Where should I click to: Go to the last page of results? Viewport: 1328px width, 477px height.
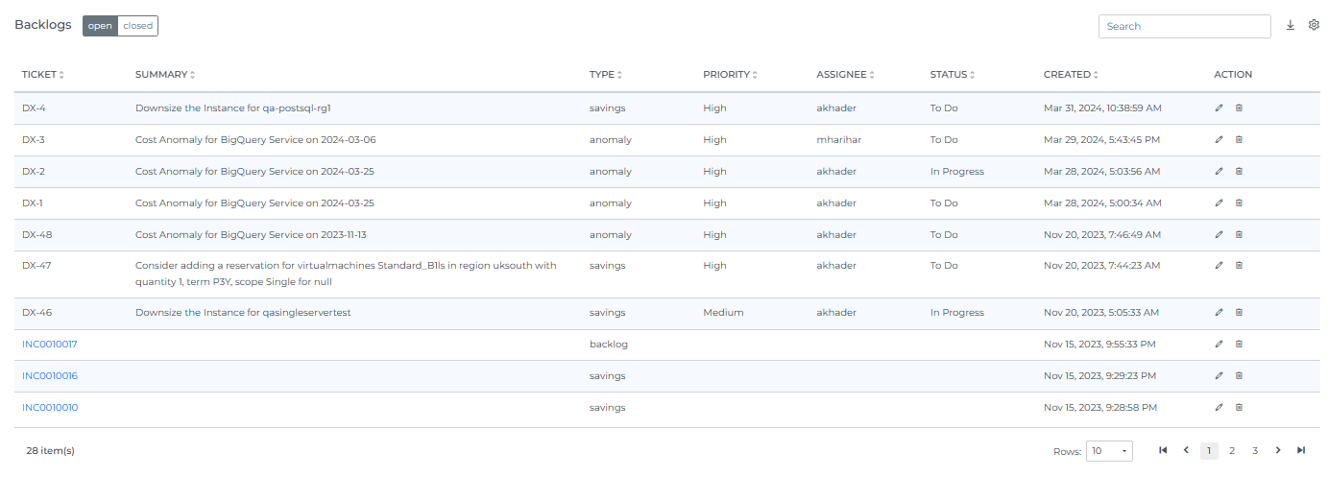coord(1301,450)
